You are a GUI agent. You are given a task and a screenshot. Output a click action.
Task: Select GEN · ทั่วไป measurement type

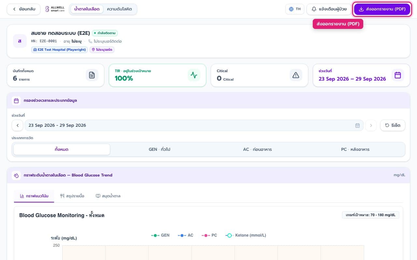click(x=159, y=149)
